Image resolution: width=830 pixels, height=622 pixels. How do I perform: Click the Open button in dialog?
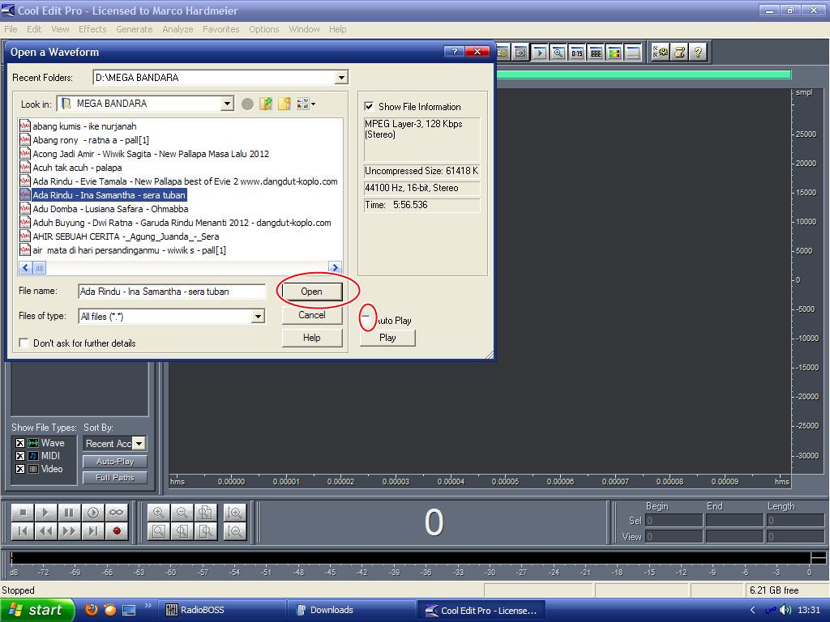(312, 292)
